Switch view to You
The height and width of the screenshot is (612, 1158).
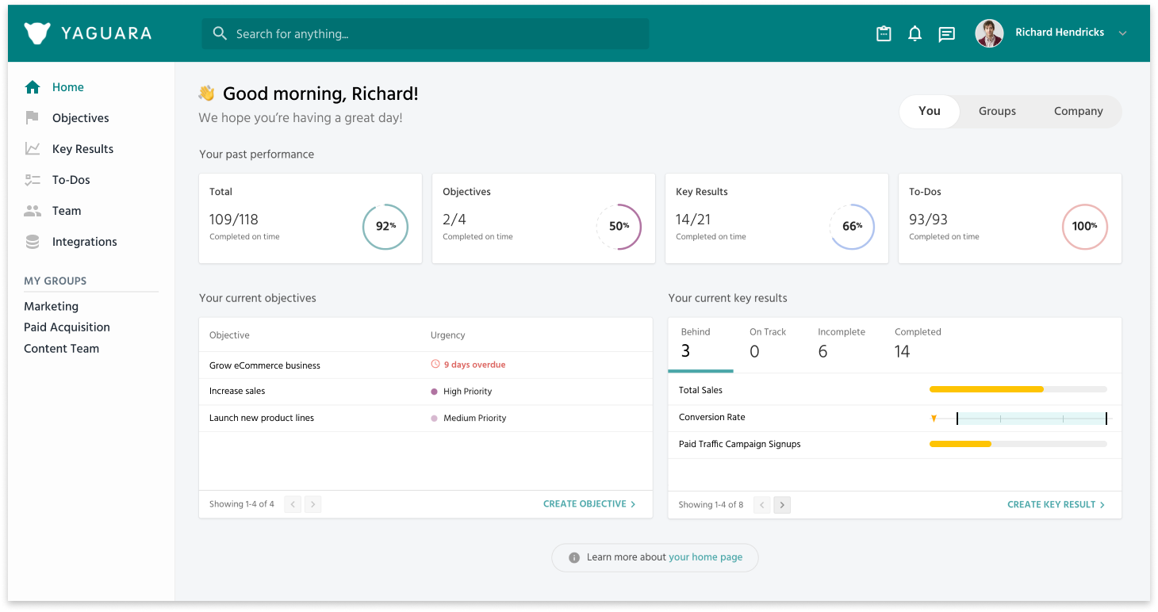(x=930, y=111)
